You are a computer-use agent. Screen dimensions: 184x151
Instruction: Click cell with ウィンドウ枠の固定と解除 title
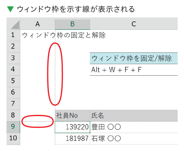(x=38, y=35)
